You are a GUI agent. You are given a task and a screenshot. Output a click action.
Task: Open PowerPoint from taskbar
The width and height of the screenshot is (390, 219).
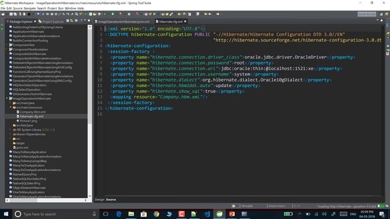[232, 214]
